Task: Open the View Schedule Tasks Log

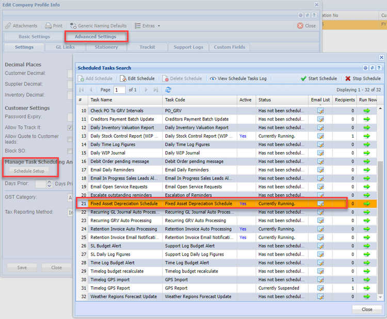Action: coord(238,78)
